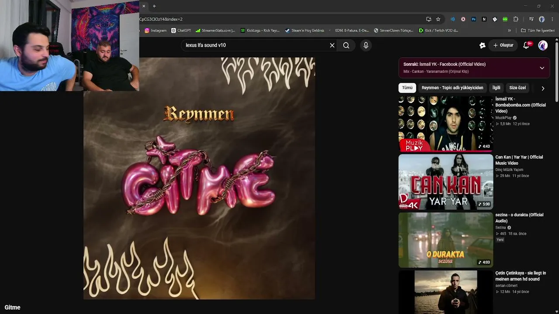Image resolution: width=559 pixels, height=314 pixels.
Task: Click the Sonraki: İsmail YK - Facebook text
Action: click(445, 64)
